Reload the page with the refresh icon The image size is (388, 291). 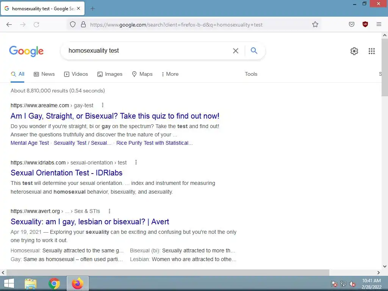click(x=36, y=25)
